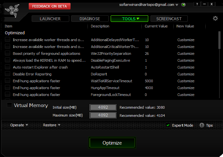Check Auto restart Explorer after crash

coord(8,67)
